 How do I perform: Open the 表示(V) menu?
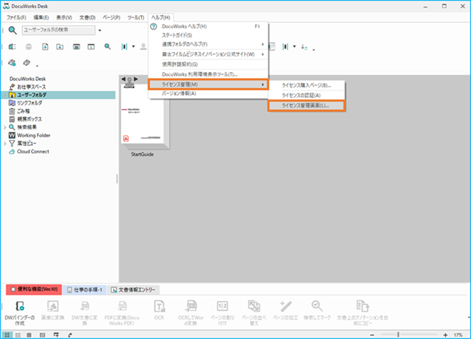click(x=64, y=17)
